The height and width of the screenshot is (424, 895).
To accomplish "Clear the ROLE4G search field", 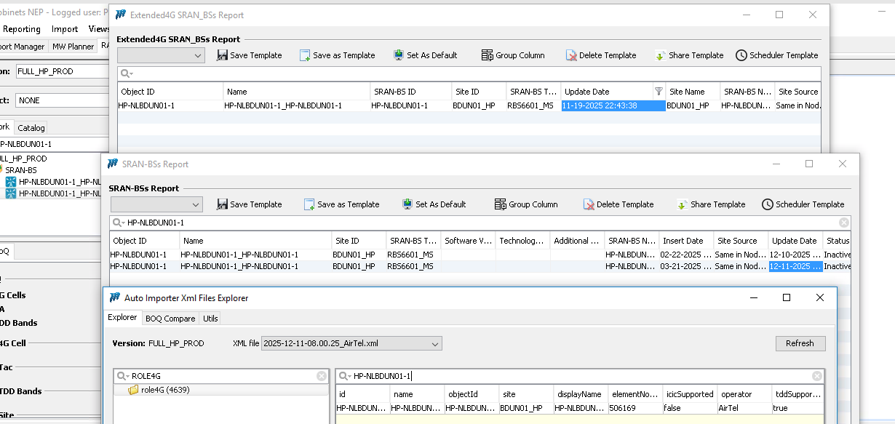I will point(322,376).
